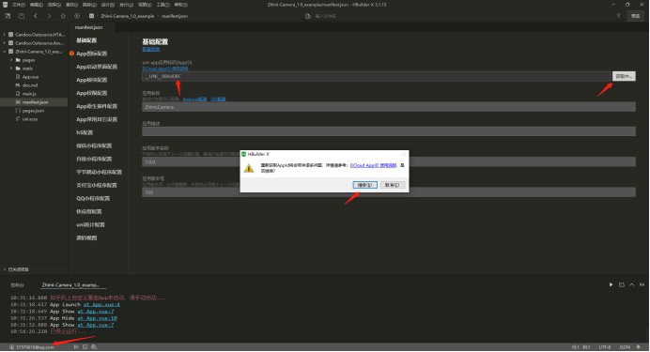Screen dimensions: 650x352
Task: Click the save file toolbar icon
Action: [22, 16]
